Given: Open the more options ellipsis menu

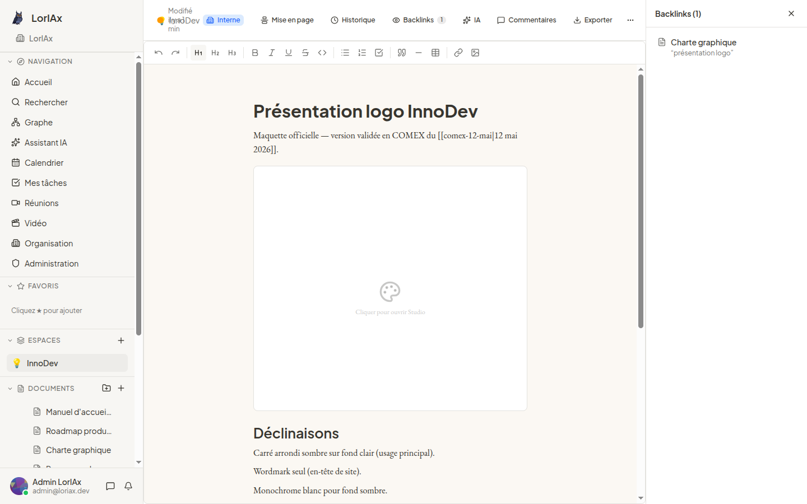Looking at the screenshot, I should coord(630,20).
